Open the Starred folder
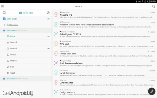Image resolution: width=157 pixels, height=98 pixels. [x=26, y=42]
